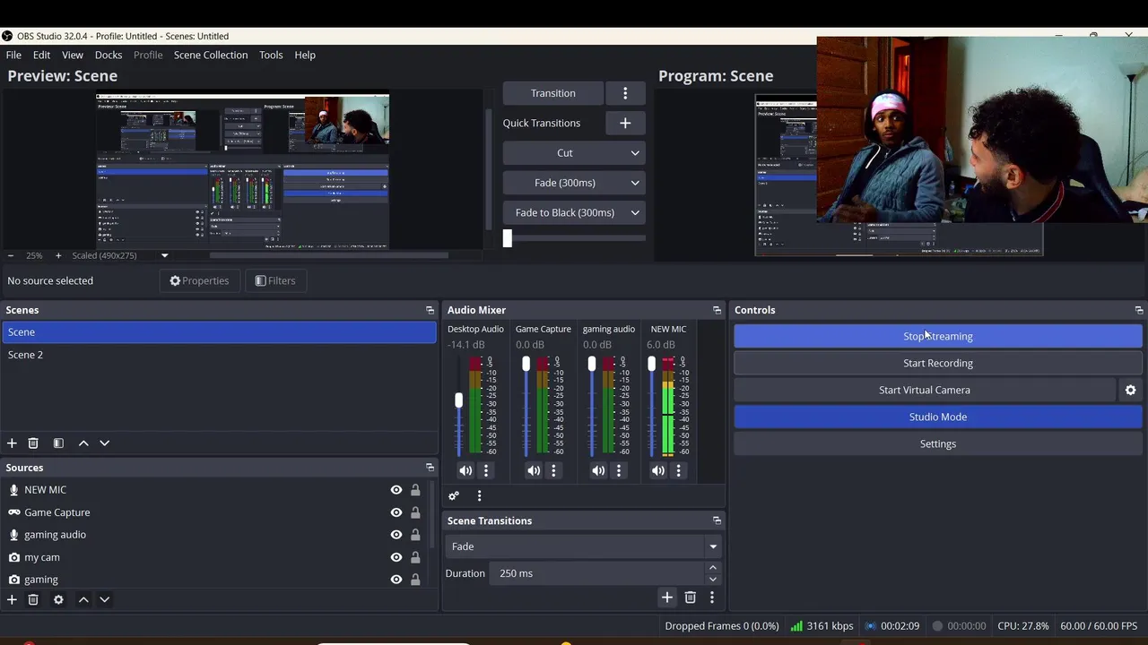Adjust the NEW MIC volume fader
This screenshot has width=1148, height=645.
(652, 364)
